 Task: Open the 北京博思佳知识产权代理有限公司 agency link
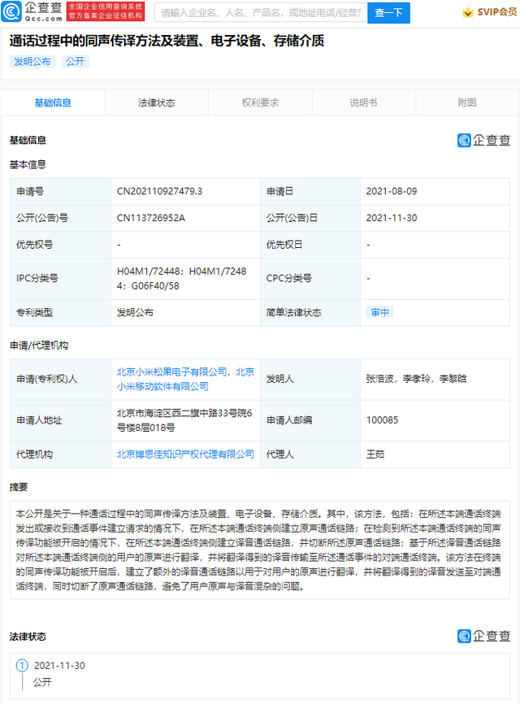(x=185, y=454)
